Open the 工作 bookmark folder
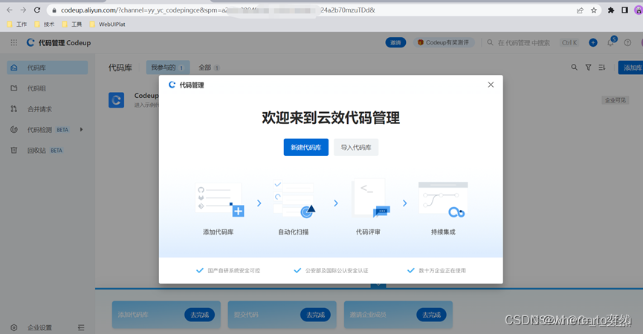The image size is (643, 334). pos(17,24)
